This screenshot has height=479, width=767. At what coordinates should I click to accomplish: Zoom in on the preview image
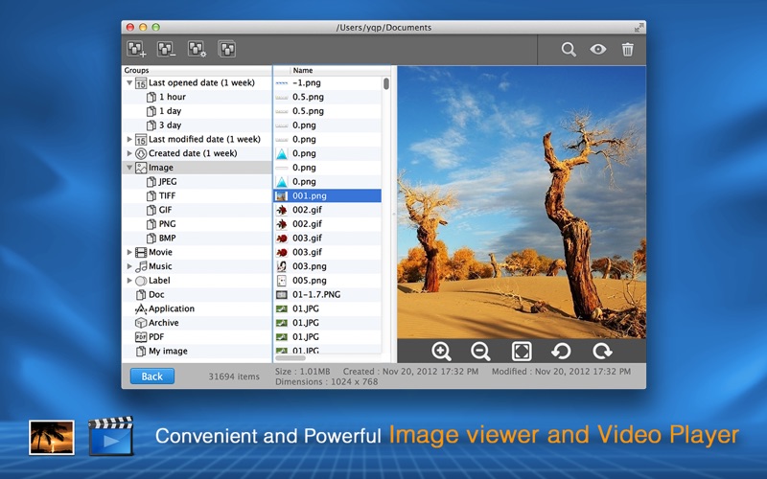[442, 352]
